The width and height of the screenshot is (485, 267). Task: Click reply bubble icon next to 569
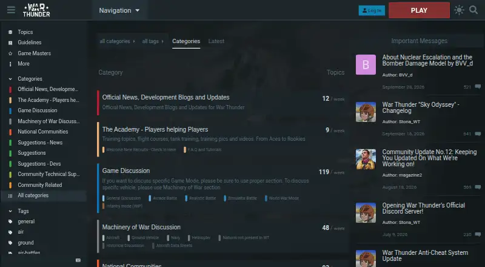tap(478, 187)
